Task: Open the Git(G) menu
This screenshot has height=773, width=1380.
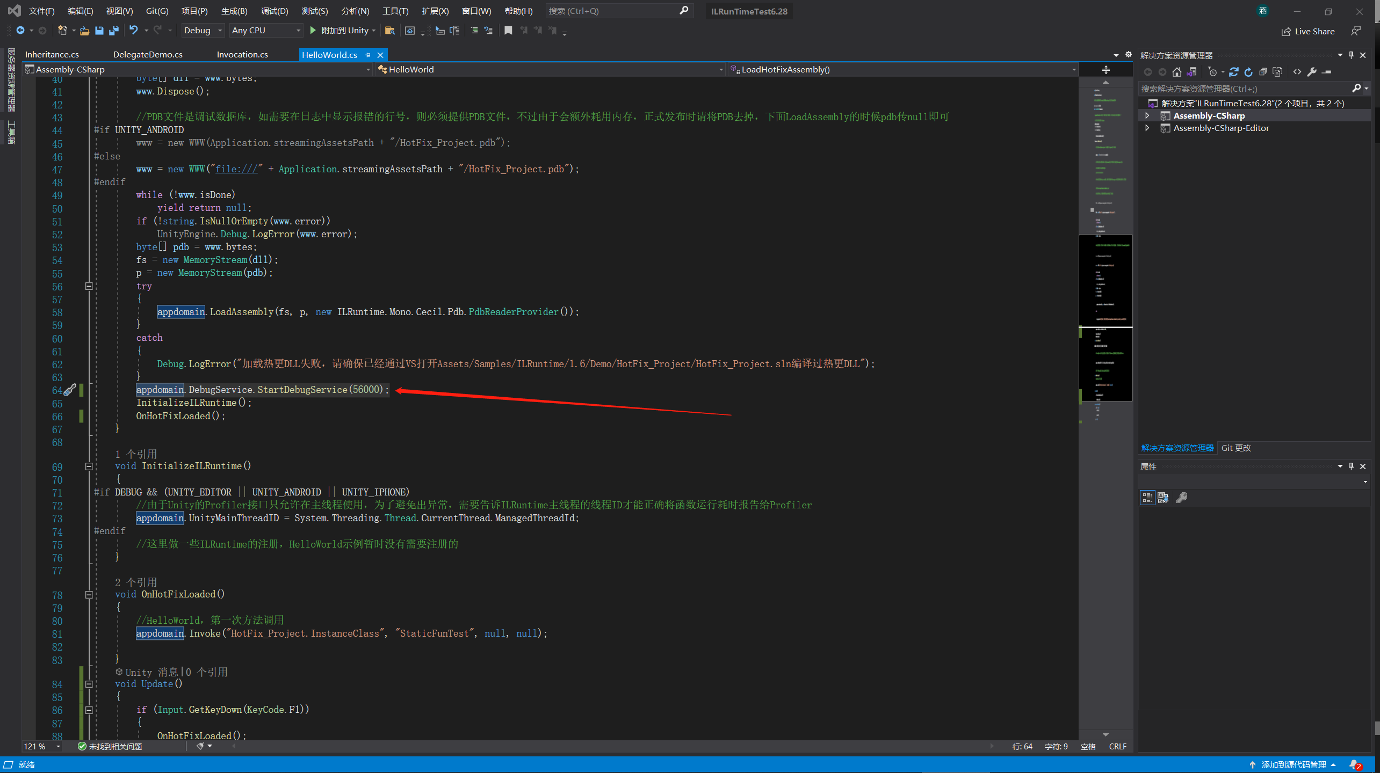Action: 156,11
